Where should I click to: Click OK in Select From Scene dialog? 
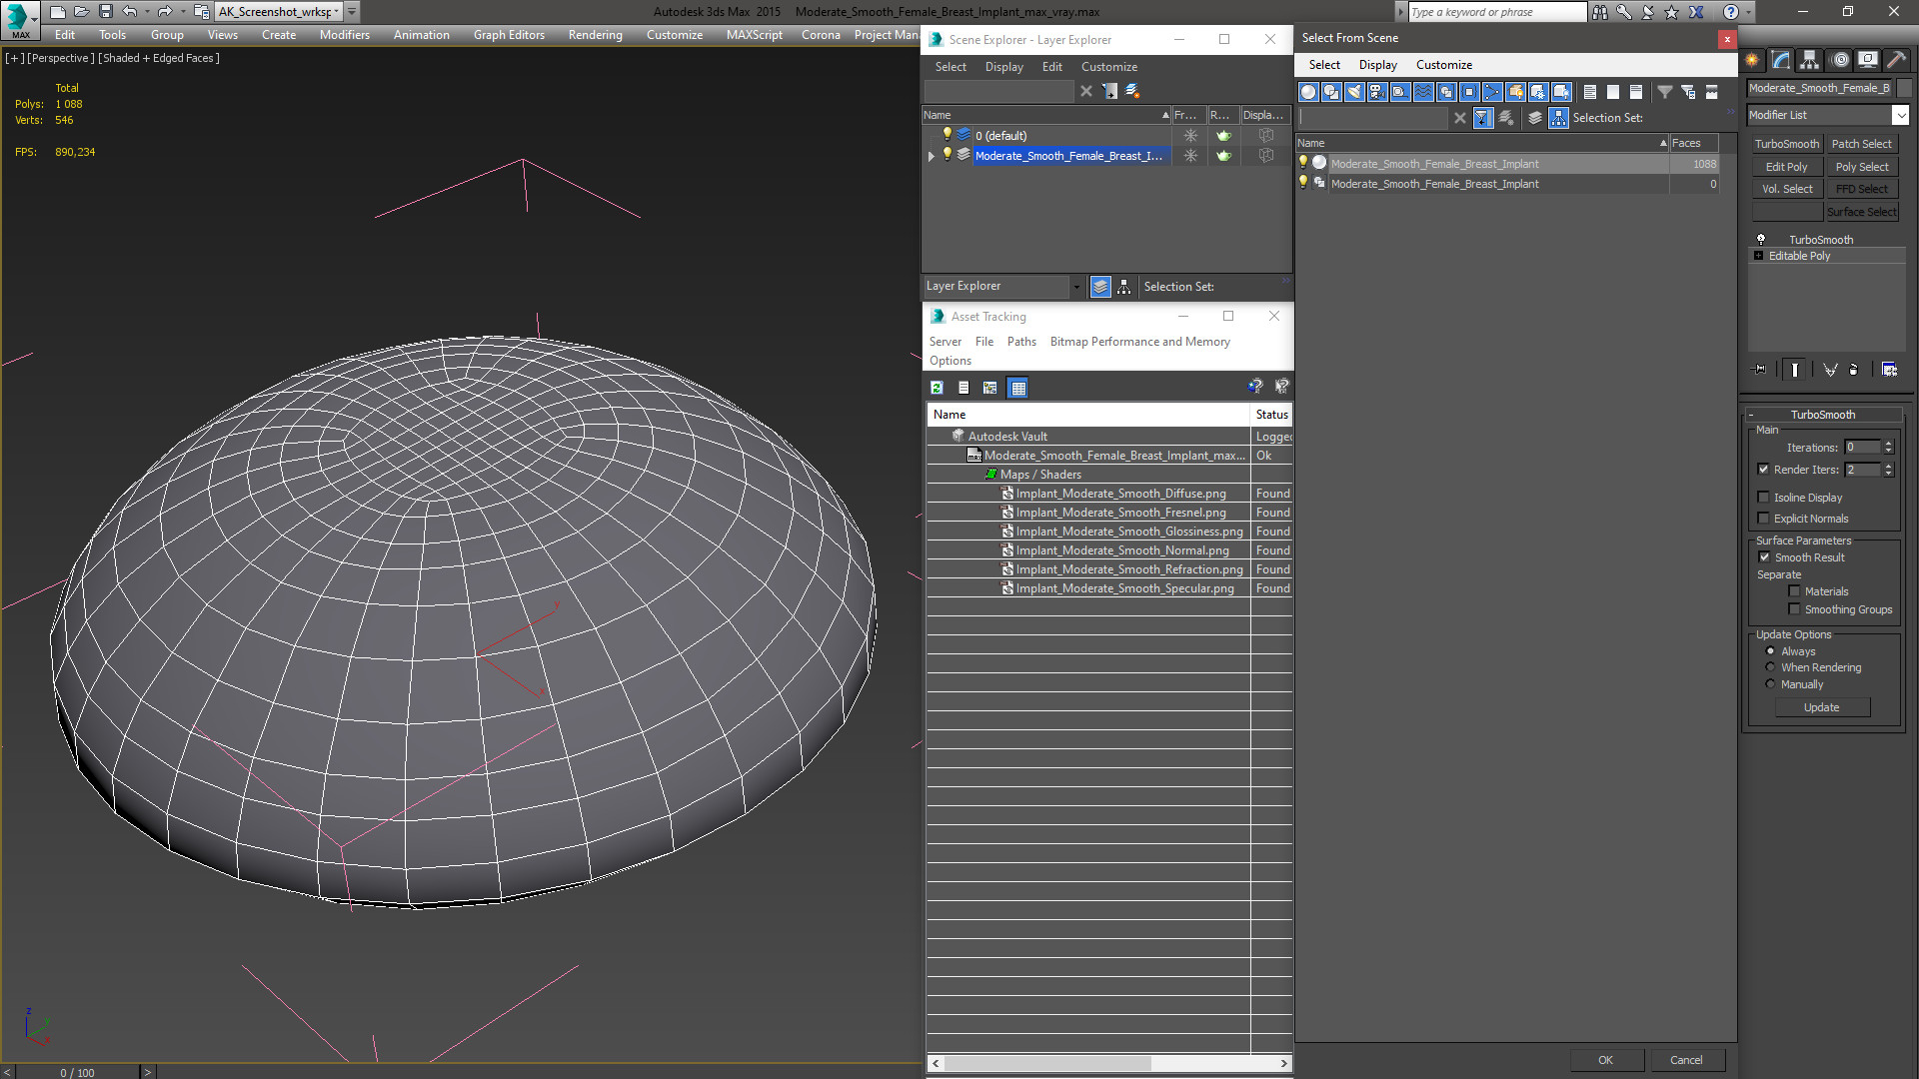click(x=1605, y=1060)
